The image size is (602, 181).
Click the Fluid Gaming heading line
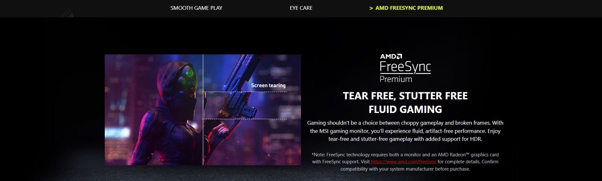point(405,109)
